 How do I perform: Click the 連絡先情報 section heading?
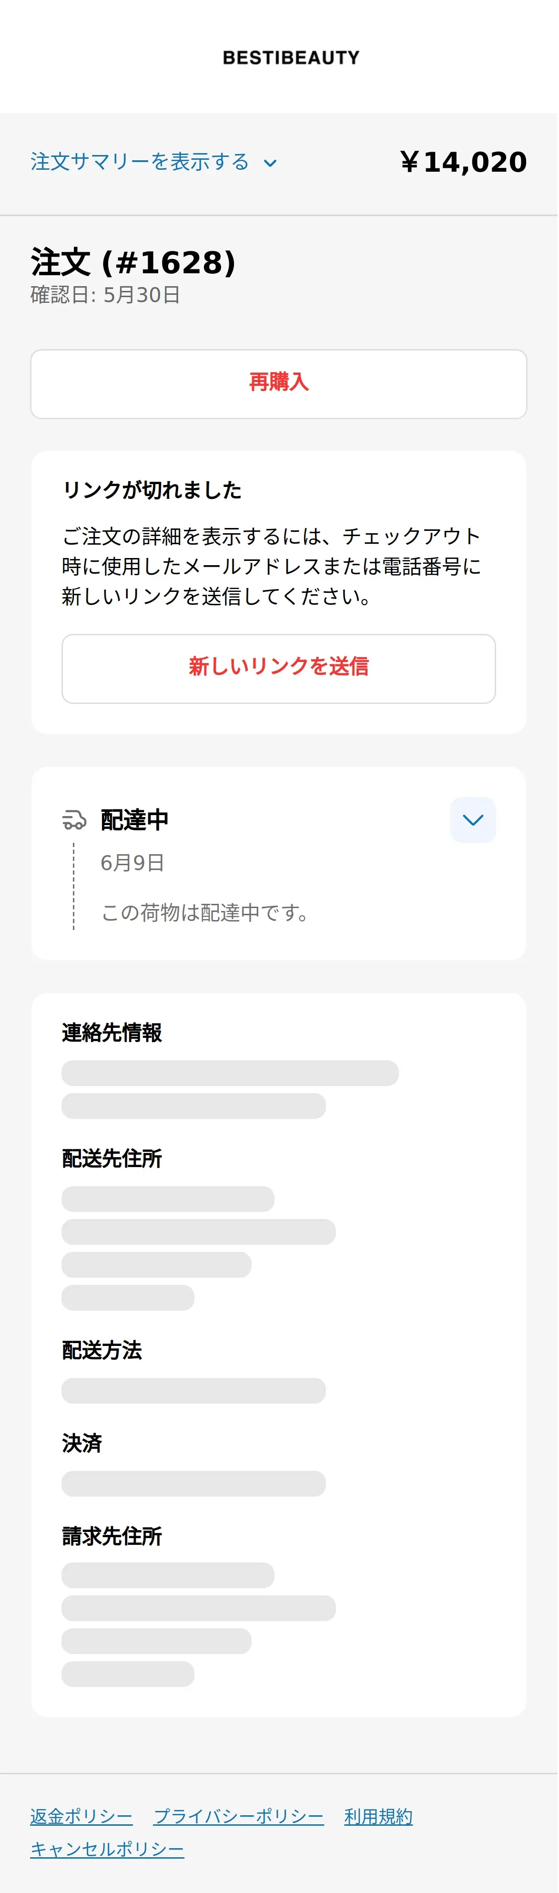112,1032
